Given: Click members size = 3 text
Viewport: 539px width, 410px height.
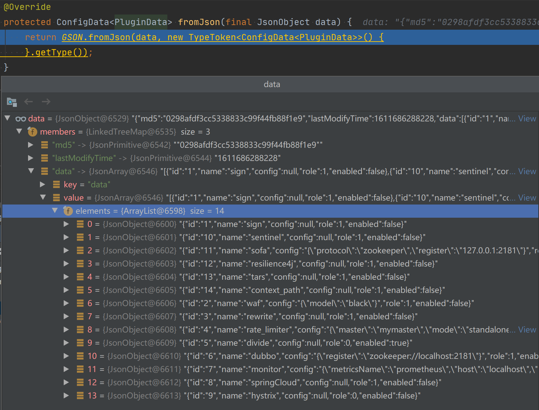Looking at the screenshot, I should pyautogui.click(x=195, y=132).
